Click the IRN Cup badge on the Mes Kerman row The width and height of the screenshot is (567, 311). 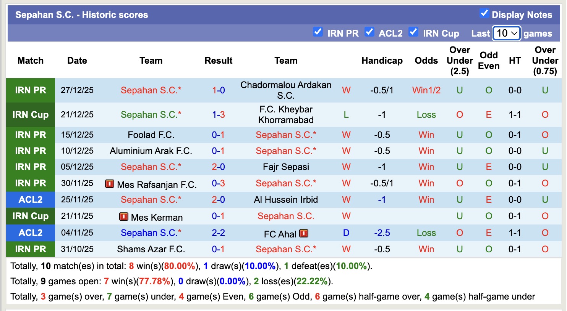pyautogui.click(x=31, y=216)
